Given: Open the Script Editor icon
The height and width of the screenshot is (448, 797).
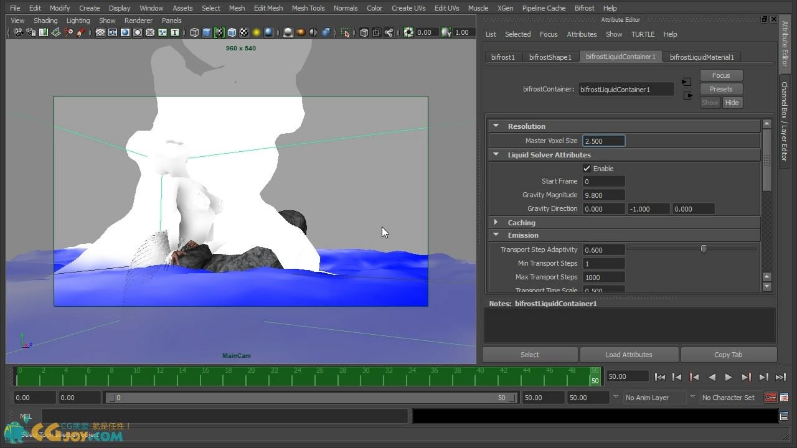Looking at the screenshot, I should click(784, 416).
